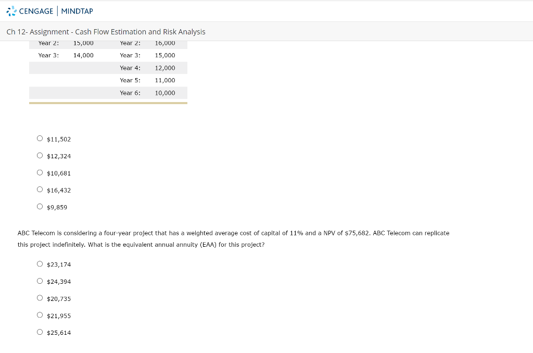The width and height of the screenshot is (533, 353).
Task: Click the Year 4: label
Action: [x=130, y=68]
